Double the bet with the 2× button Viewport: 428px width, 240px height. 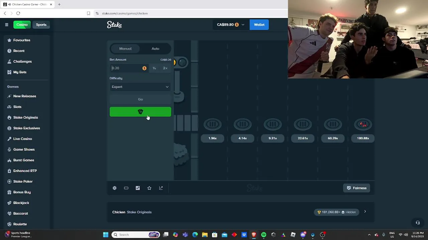click(165, 68)
